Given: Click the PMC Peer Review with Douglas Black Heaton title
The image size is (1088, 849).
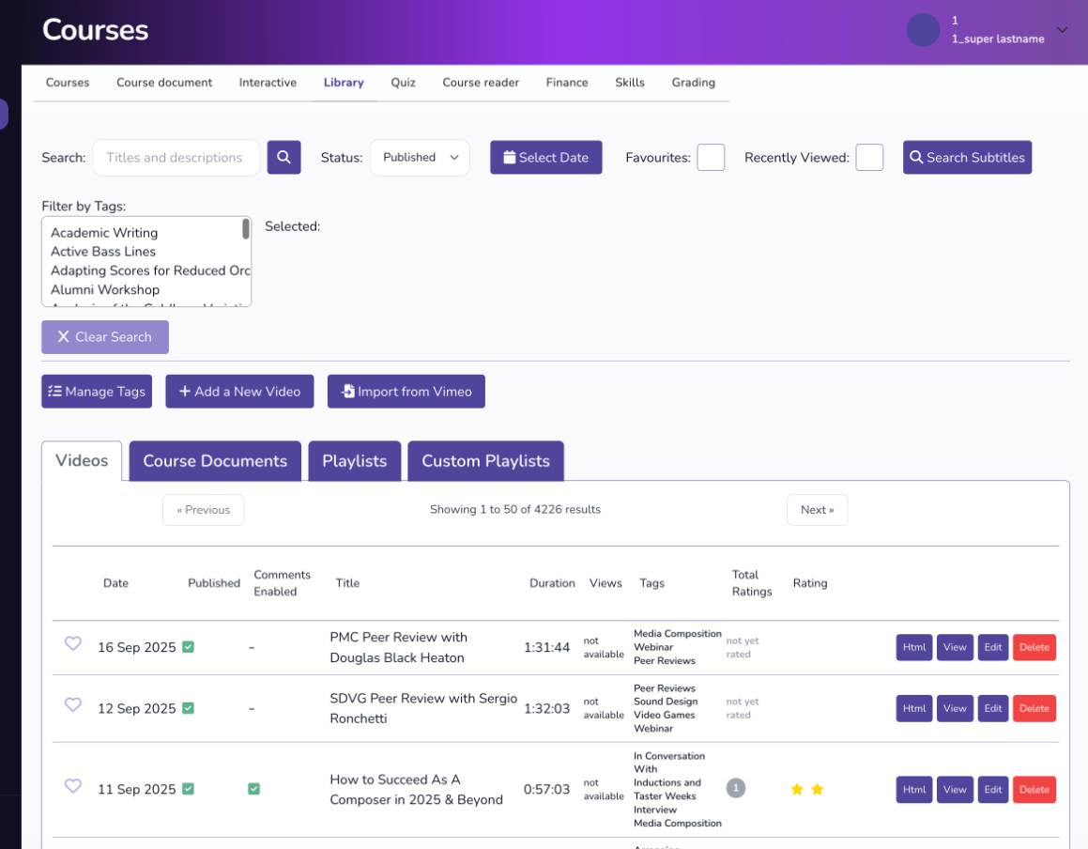Looking at the screenshot, I should 398,648.
